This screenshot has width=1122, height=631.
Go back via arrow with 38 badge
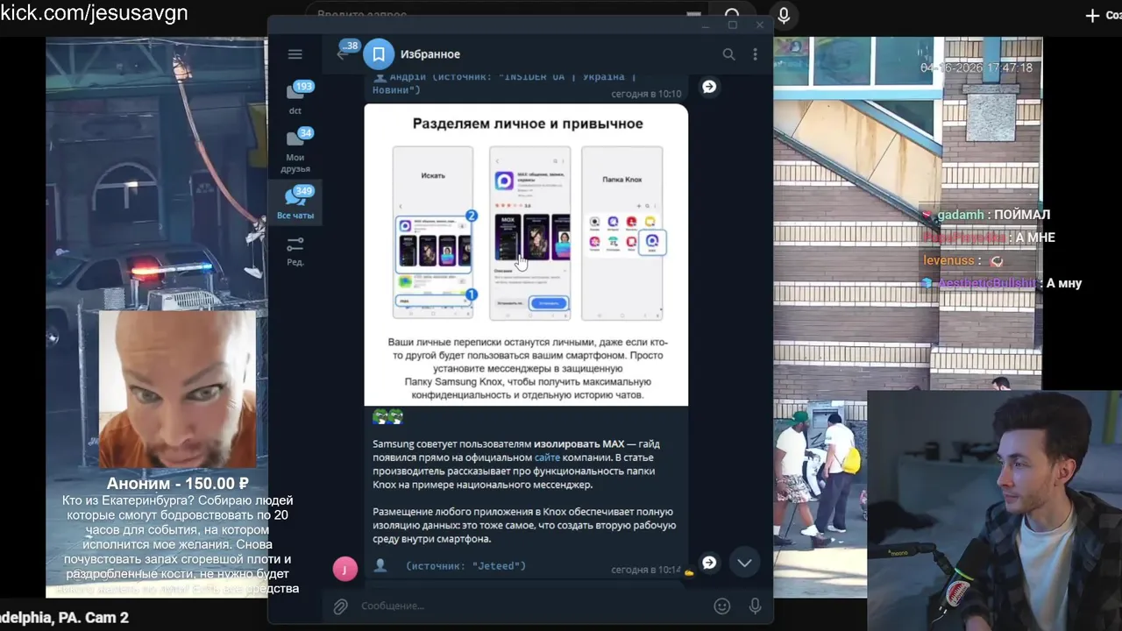tap(343, 54)
